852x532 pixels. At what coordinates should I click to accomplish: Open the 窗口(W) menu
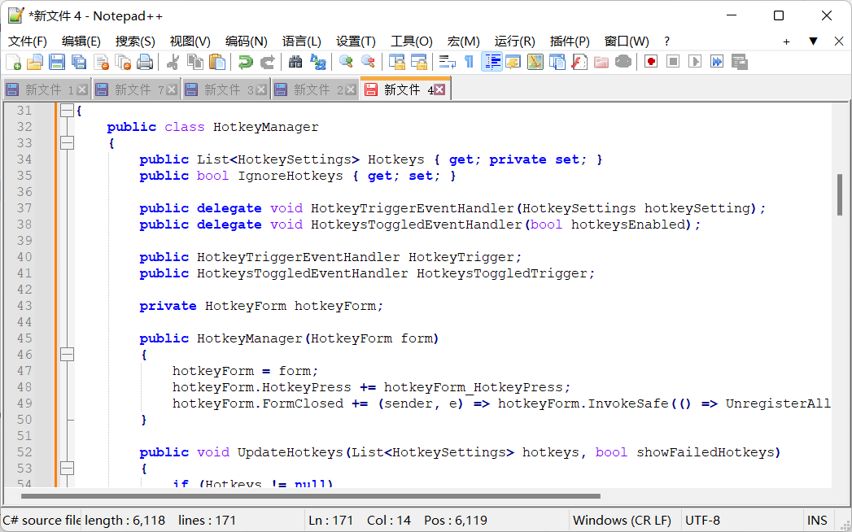(x=627, y=41)
